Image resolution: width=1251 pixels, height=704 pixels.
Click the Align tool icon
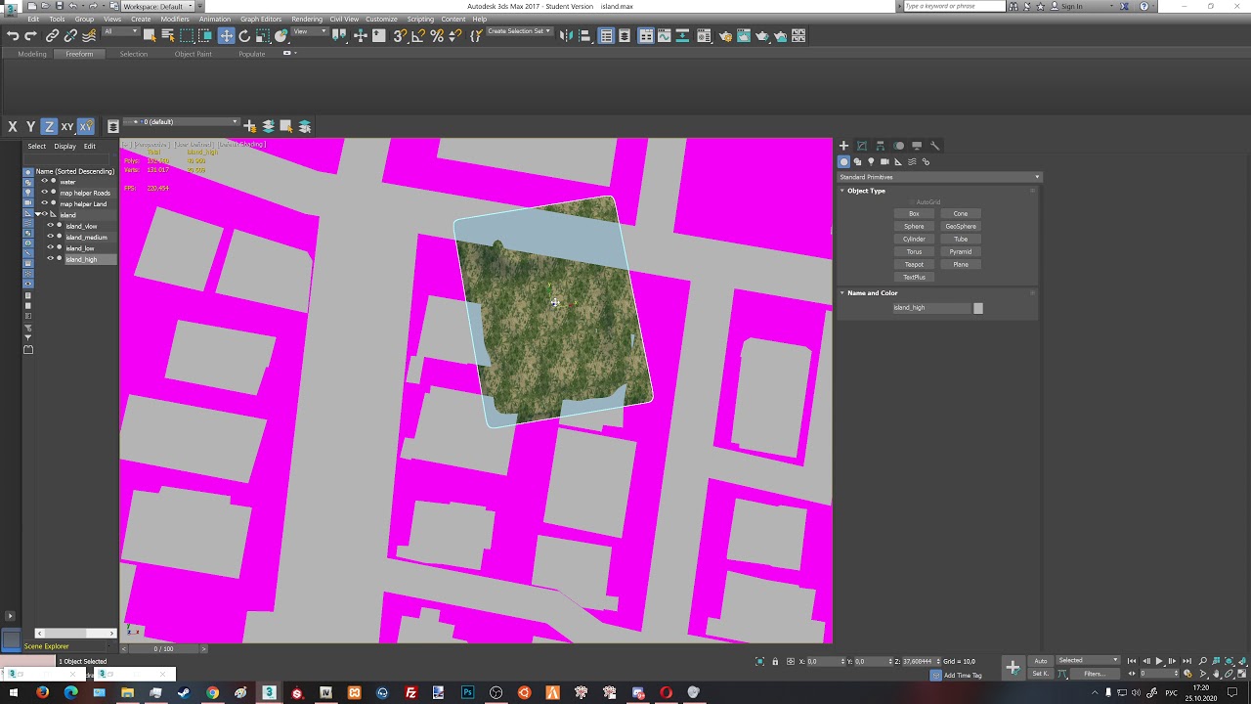pos(584,36)
